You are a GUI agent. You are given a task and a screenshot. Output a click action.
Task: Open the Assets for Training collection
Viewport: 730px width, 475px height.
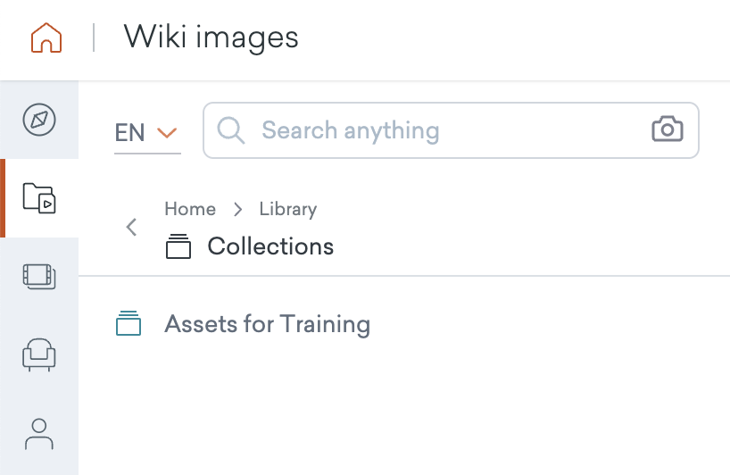(x=267, y=323)
